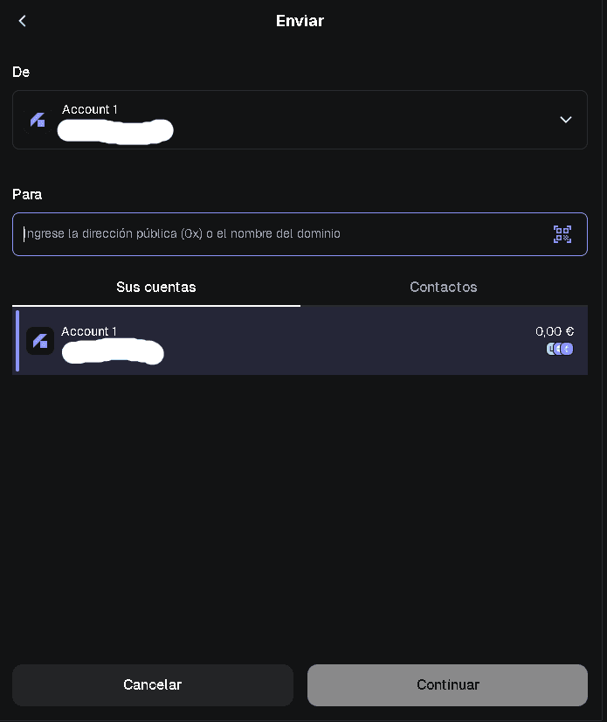Screen dimensions: 607x722
Task: Click the middle token icon in the badge stack
Action: click(560, 349)
